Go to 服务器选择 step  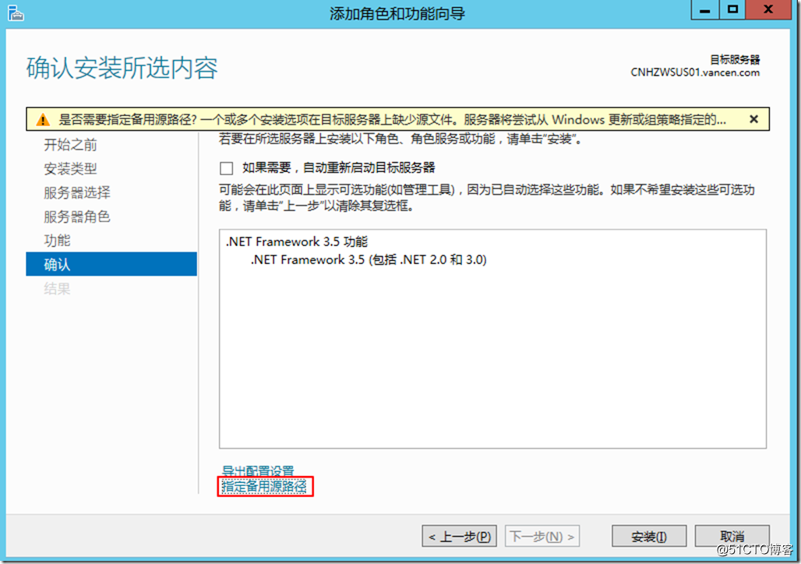[77, 192]
